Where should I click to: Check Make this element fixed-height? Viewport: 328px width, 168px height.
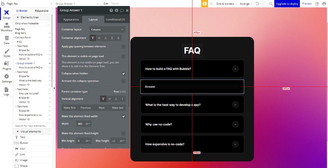pyautogui.click(x=124, y=134)
